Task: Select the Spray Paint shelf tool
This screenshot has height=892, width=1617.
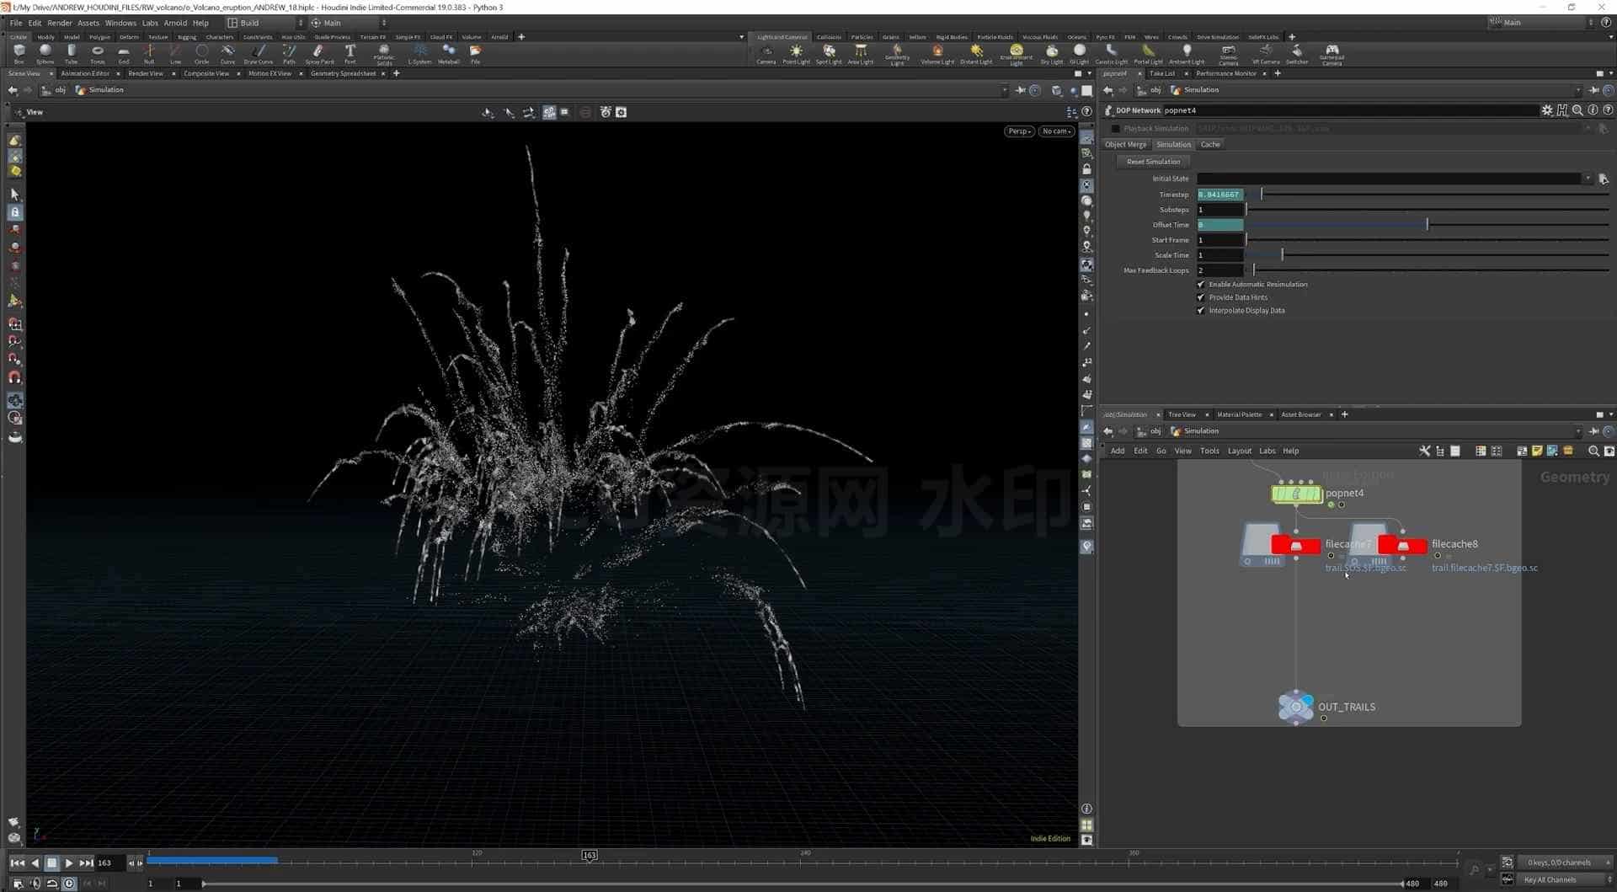Action: pyautogui.click(x=319, y=54)
